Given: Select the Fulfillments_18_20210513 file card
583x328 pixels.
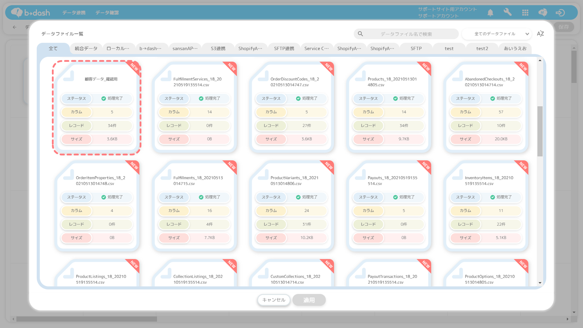Looking at the screenshot, I should click(x=194, y=206).
